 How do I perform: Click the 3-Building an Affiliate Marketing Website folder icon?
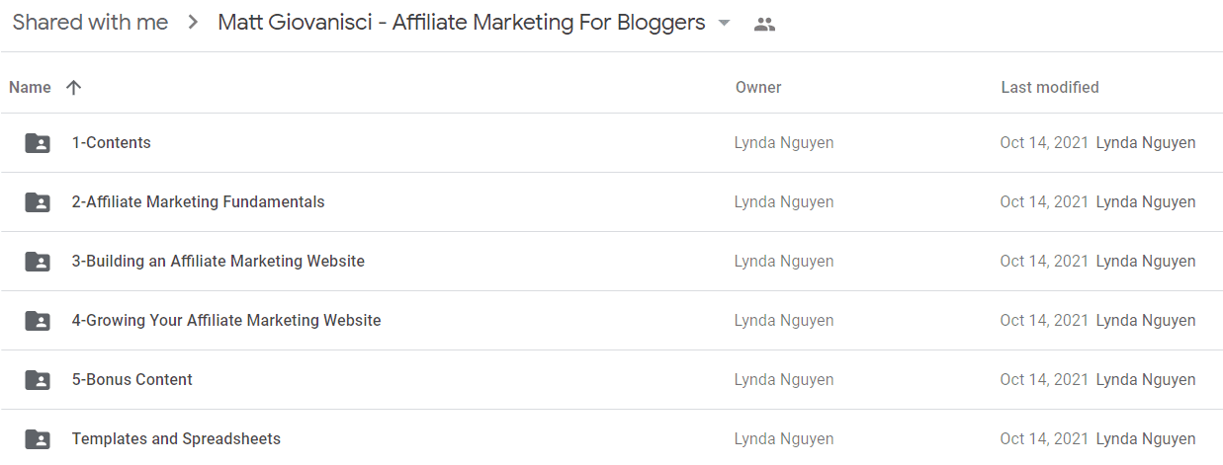pos(38,262)
